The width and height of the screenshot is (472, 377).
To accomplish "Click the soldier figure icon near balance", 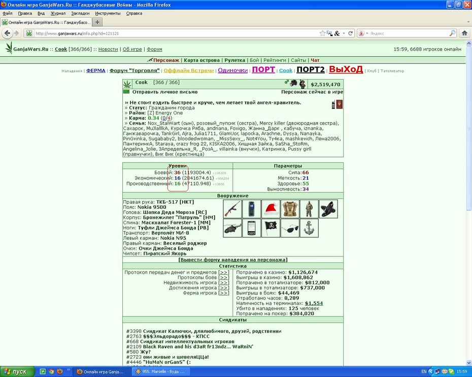I will pos(302,84).
